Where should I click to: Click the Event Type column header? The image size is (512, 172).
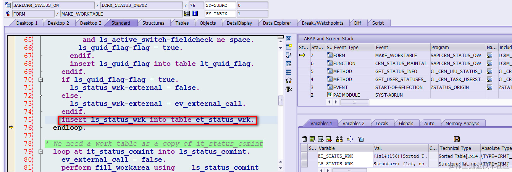click(353, 48)
